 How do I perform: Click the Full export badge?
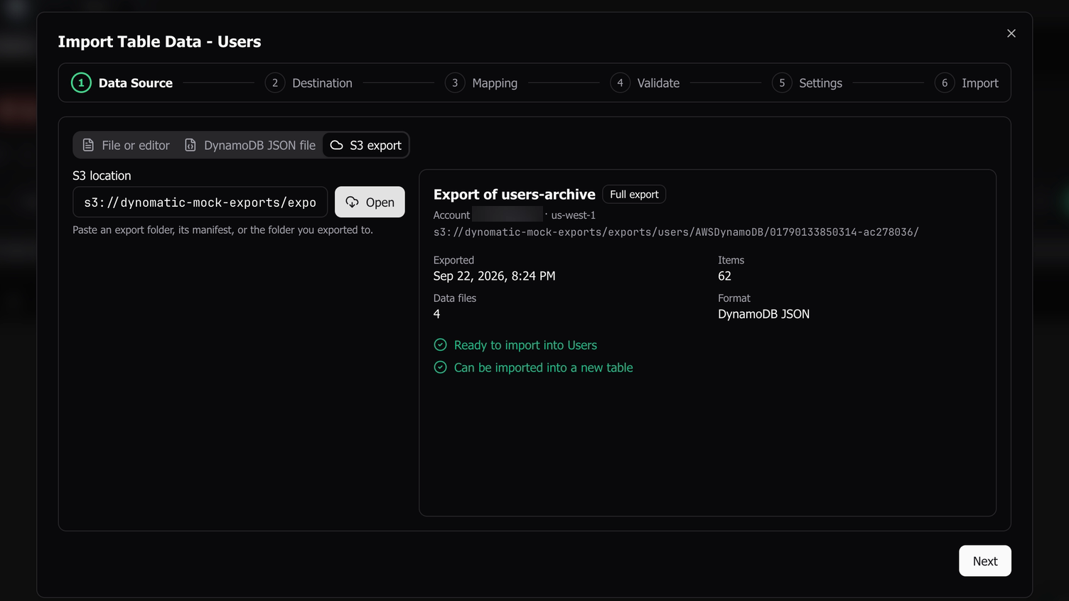(x=634, y=195)
